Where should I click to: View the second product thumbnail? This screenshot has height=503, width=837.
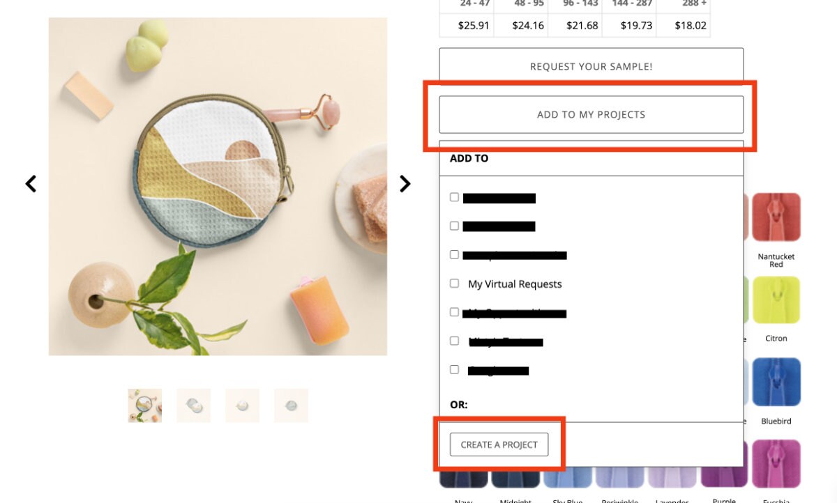click(x=193, y=405)
